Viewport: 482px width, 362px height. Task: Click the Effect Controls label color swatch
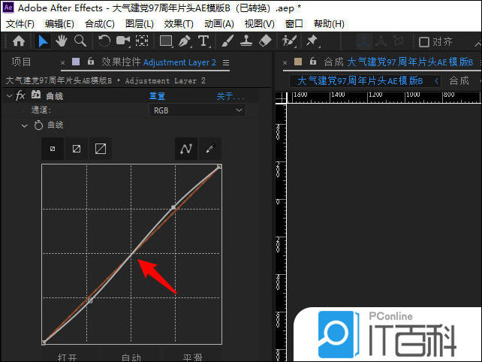[76, 62]
